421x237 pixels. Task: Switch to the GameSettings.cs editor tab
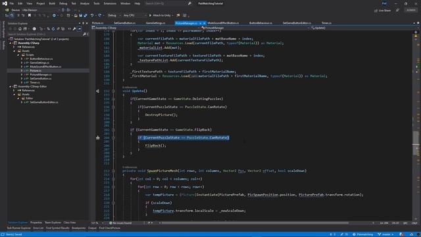(155, 23)
